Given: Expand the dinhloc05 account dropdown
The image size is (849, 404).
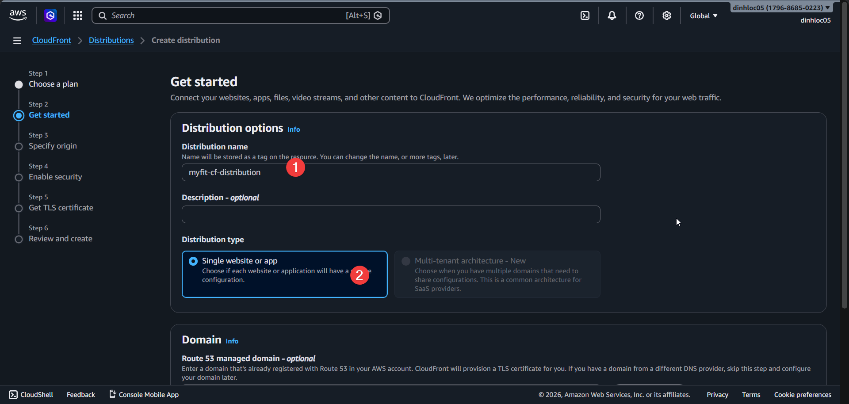Looking at the screenshot, I should [x=781, y=7].
